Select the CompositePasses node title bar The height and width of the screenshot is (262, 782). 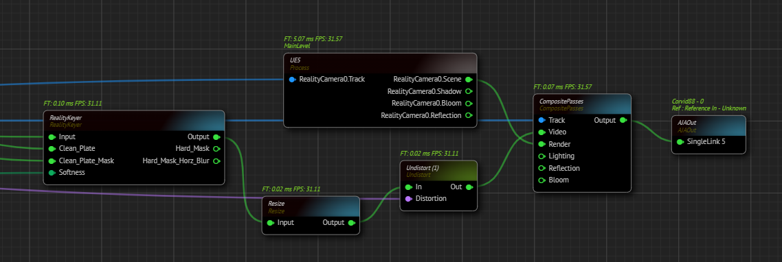(582, 104)
